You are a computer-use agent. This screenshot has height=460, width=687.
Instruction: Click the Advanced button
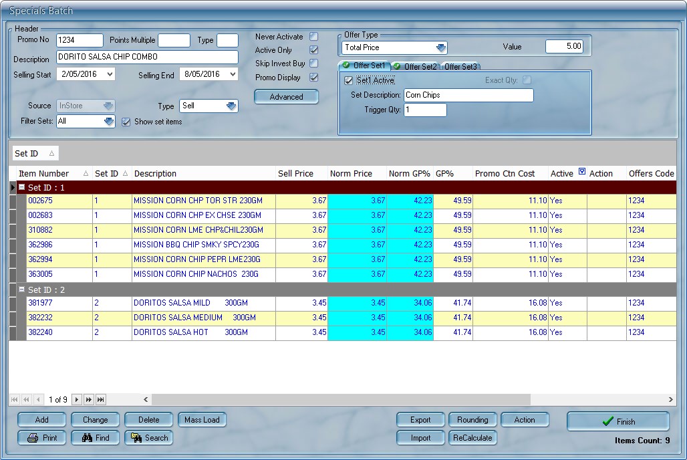286,97
